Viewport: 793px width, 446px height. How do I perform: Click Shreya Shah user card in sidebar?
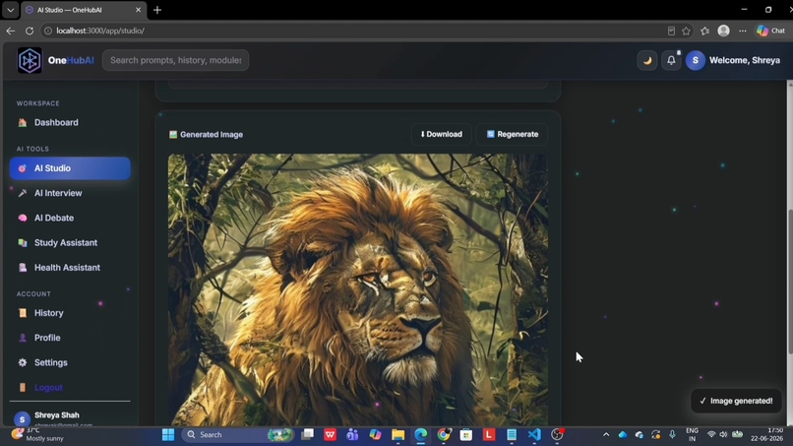(70, 418)
